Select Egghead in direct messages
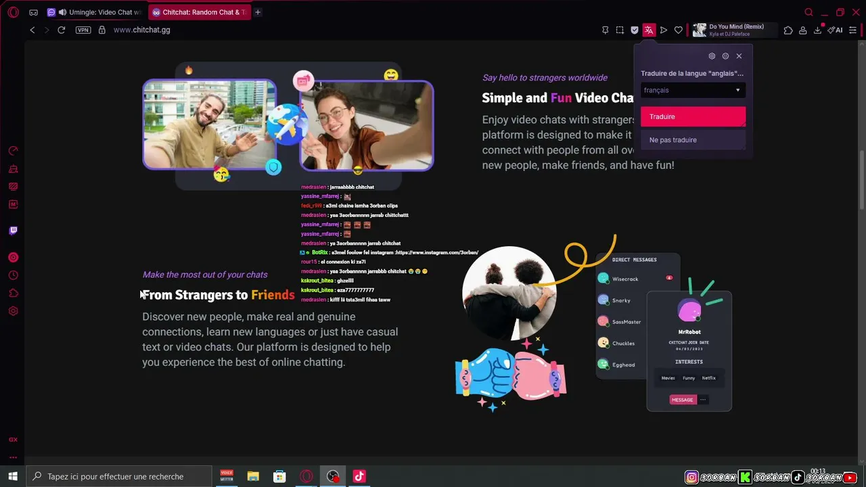The width and height of the screenshot is (866, 487). (x=616, y=365)
